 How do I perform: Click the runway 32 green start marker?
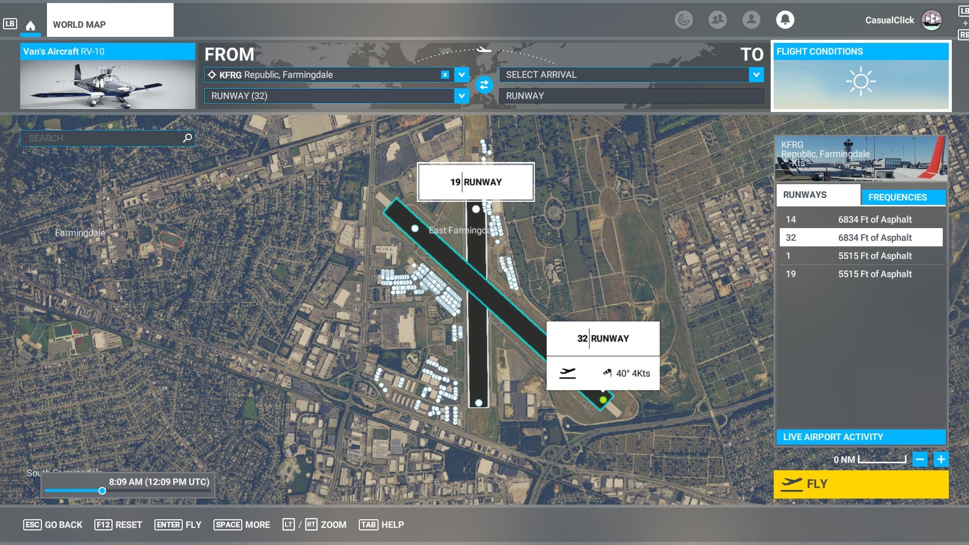(x=603, y=400)
